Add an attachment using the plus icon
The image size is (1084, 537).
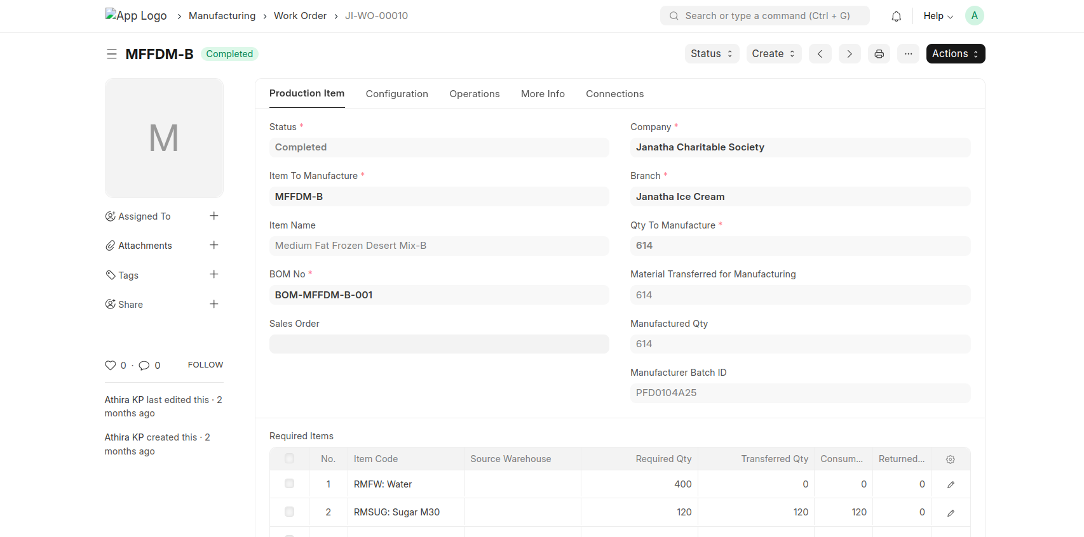point(214,245)
